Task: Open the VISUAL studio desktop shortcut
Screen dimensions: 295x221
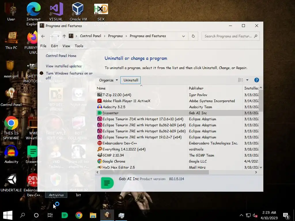Action: click(x=56, y=12)
